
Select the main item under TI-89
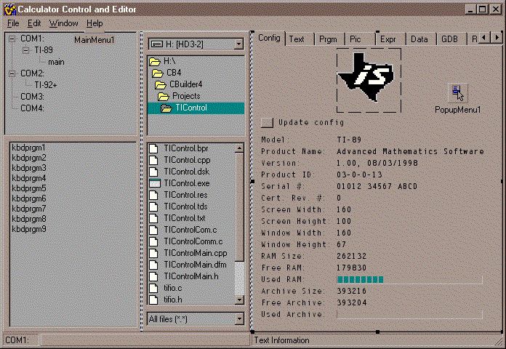tap(56, 62)
